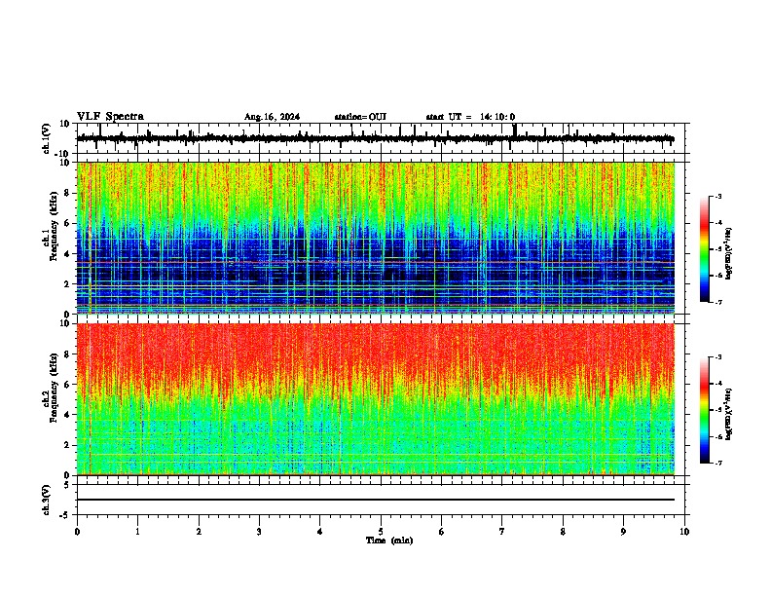This screenshot has height=596, width=771.
Task: Click the ch.1(V) waveform axis label
Action: pos(47,138)
